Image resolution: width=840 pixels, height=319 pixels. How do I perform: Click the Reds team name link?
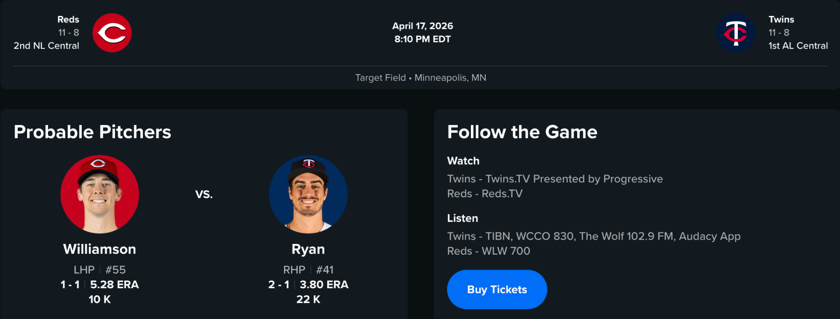[x=68, y=20]
